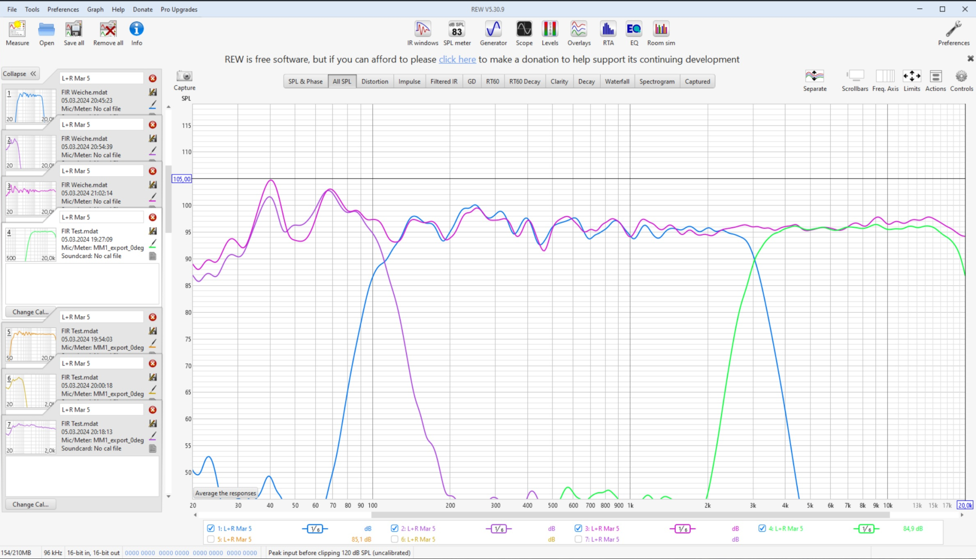Save measurement 2 with disk icon
The width and height of the screenshot is (976, 559).
[153, 138]
